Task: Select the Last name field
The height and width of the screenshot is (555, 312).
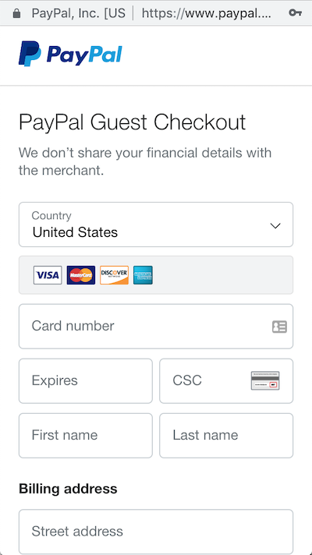Action: coord(226,436)
